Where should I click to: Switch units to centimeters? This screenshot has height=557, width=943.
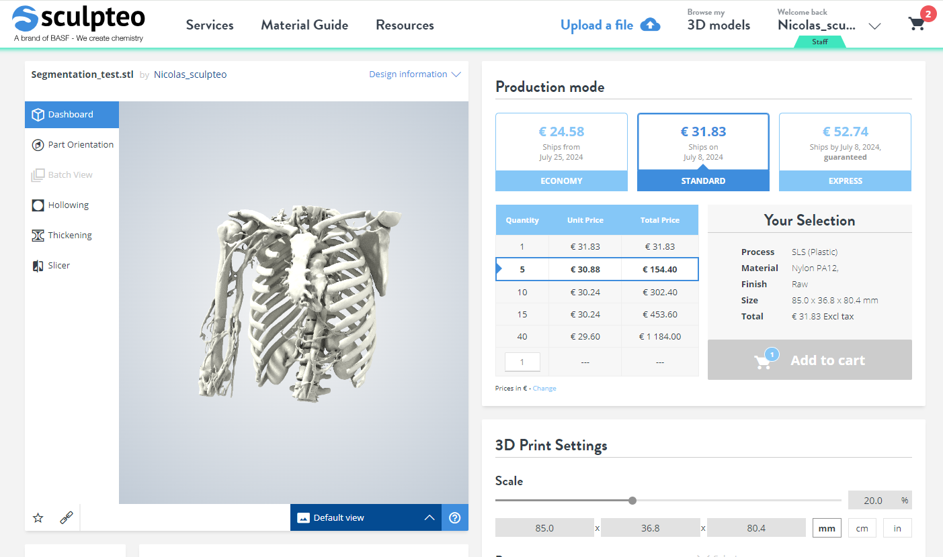[862, 527]
